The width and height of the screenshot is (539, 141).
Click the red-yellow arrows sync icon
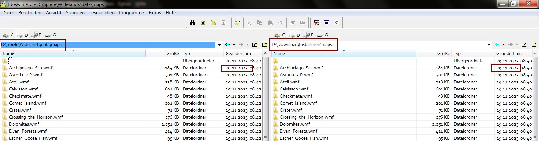point(316,23)
